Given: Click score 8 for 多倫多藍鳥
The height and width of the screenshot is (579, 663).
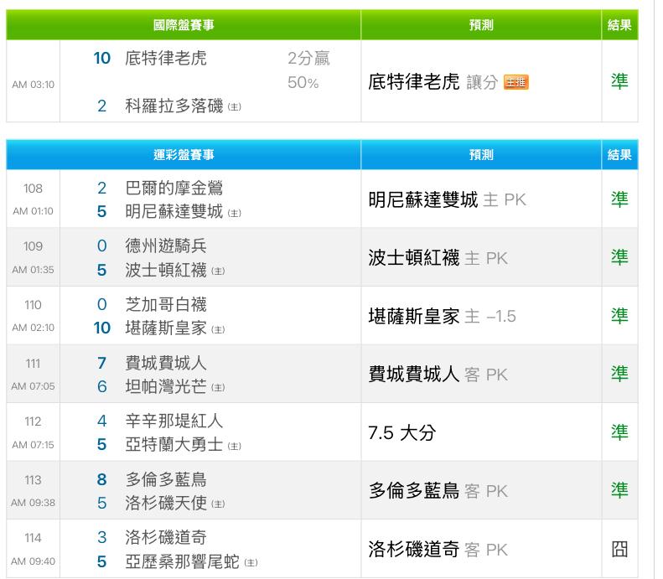Looking at the screenshot, I should (x=102, y=479).
